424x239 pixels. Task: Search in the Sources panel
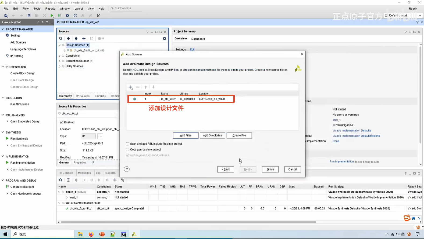61,39
